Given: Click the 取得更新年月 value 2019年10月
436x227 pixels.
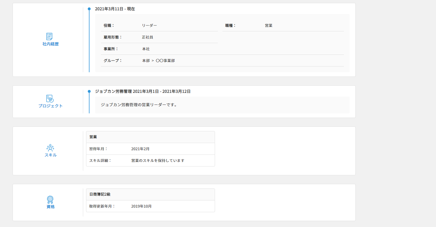Looking at the screenshot, I should click(x=141, y=206).
